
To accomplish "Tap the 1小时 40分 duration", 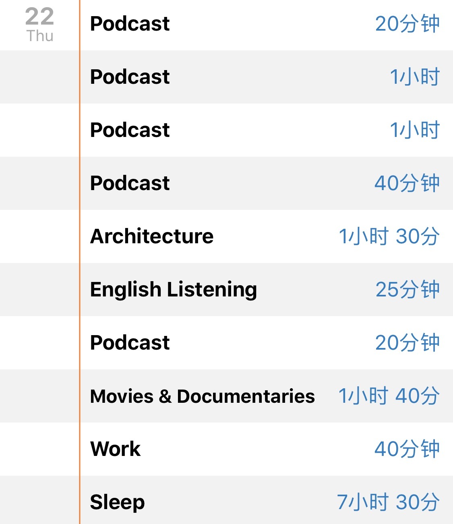I will coord(389,396).
